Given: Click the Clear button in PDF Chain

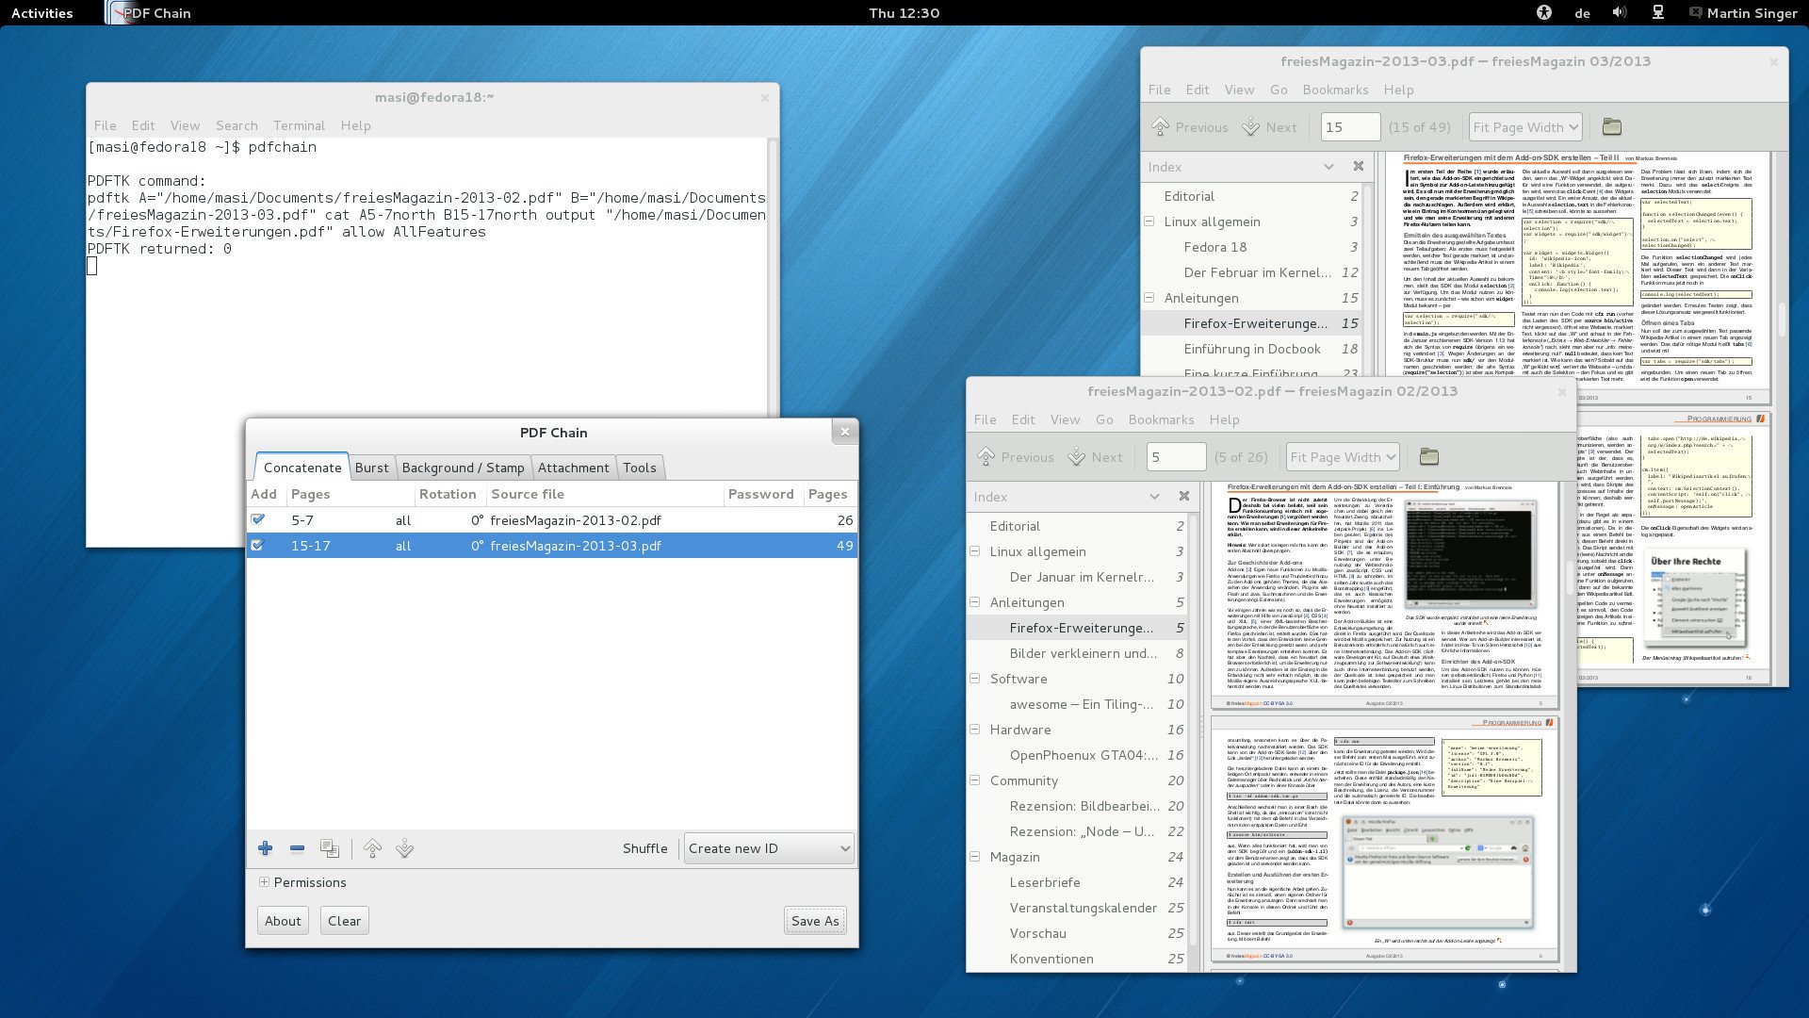Looking at the screenshot, I should (x=343, y=920).
